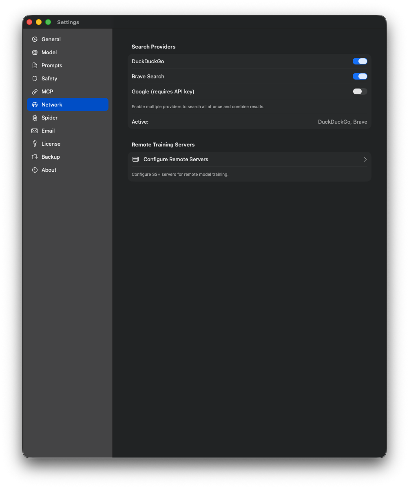409x488 pixels.
Task: Open Email settings via envelope icon
Action: click(x=35, y=131)
